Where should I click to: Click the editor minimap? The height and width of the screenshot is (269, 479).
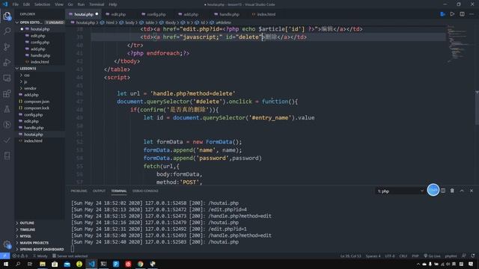coord(457,44)
